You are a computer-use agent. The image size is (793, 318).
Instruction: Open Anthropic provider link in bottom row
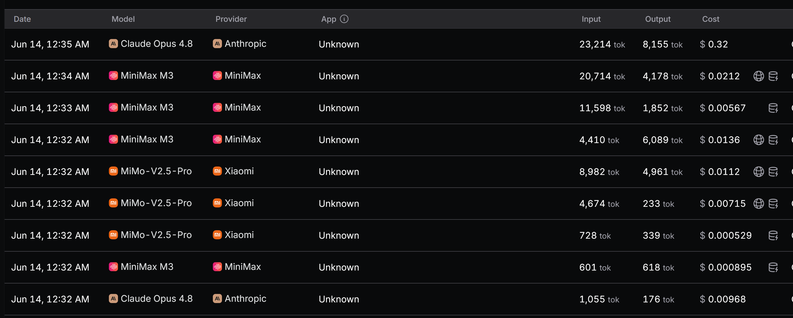245,298
